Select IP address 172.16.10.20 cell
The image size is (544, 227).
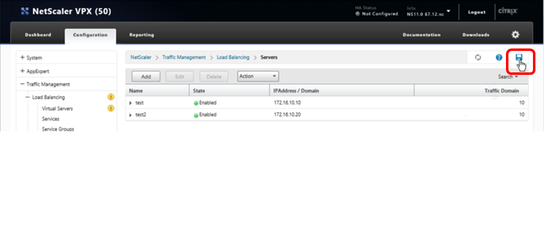tap(286, 115)
